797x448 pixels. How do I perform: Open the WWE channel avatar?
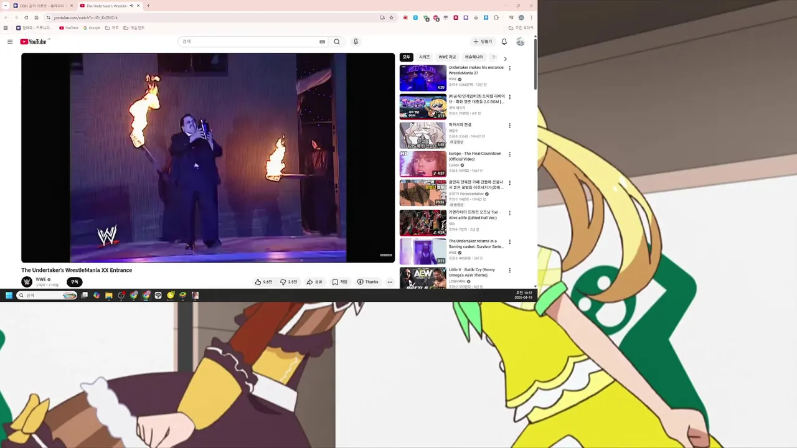point(27,282)
